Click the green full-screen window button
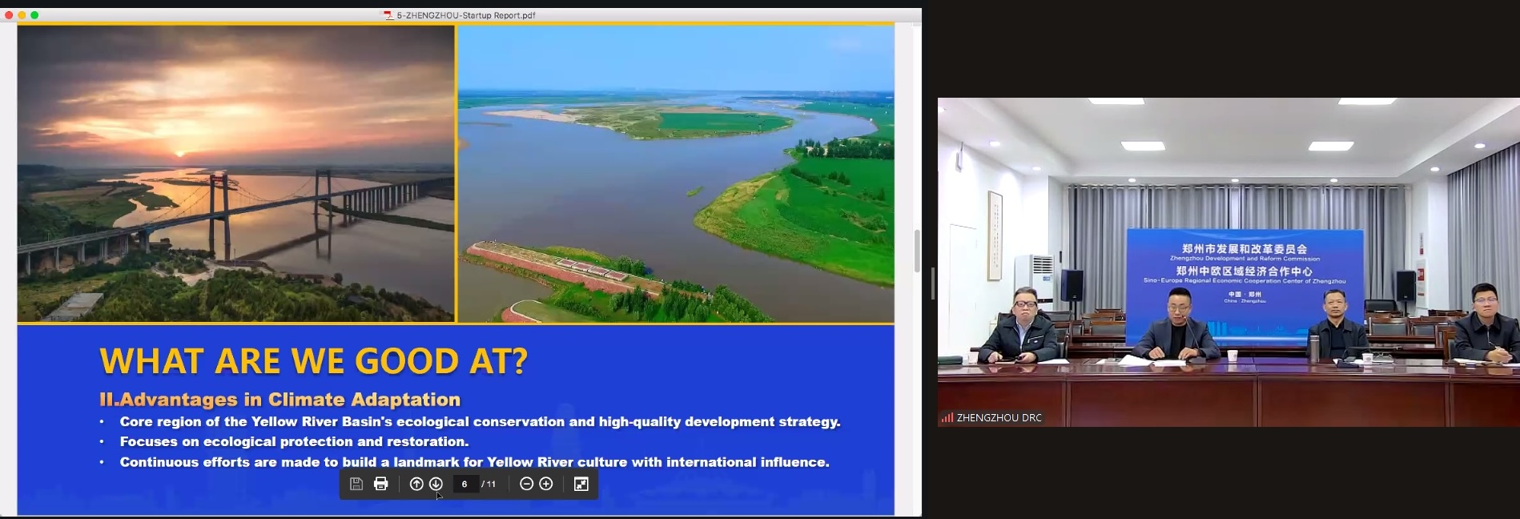Image resolution: width=1520 pixels, height=519 pixels. tap(34, 15)
